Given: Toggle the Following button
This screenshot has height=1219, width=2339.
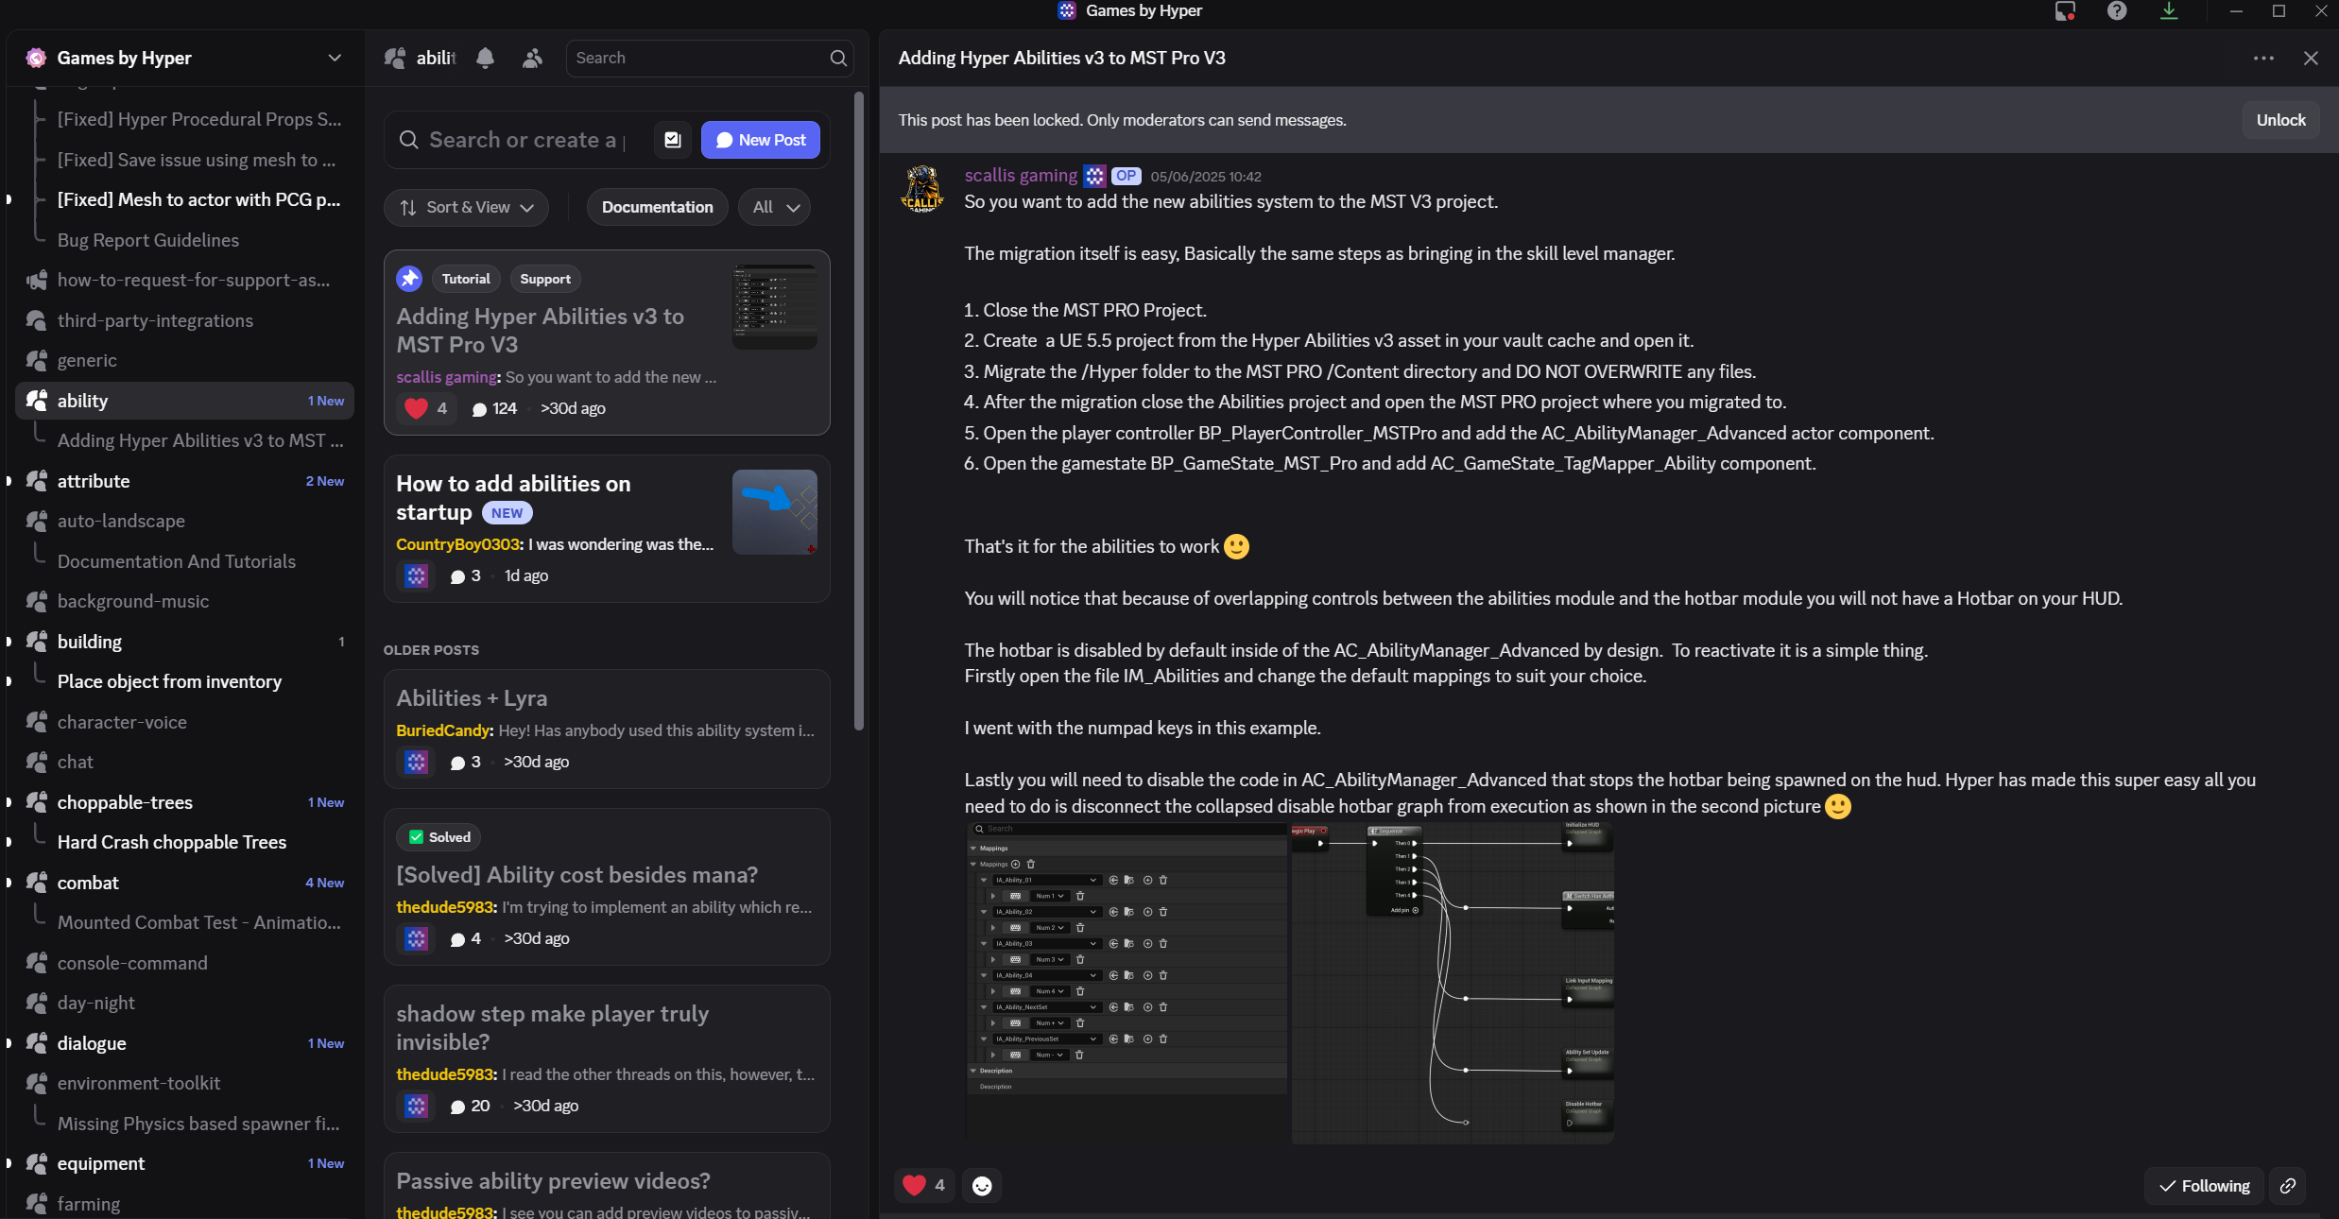Looking at the screenshot, I should (2204, 1185).
